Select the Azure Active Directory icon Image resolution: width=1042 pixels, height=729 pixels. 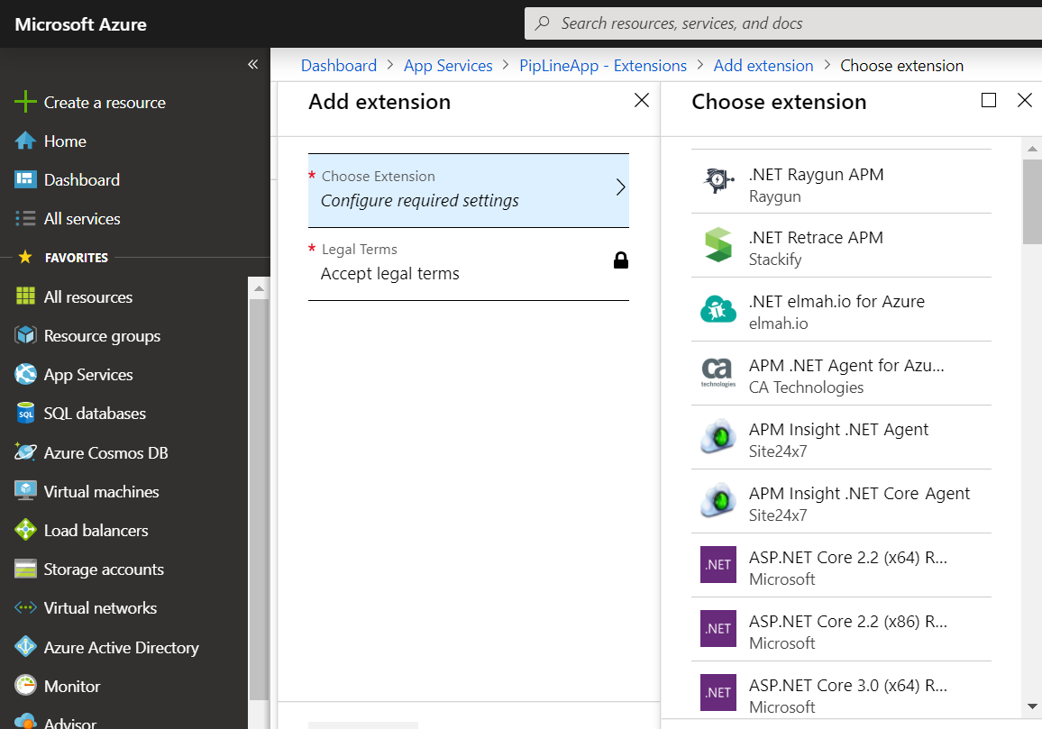click(25, 647)
